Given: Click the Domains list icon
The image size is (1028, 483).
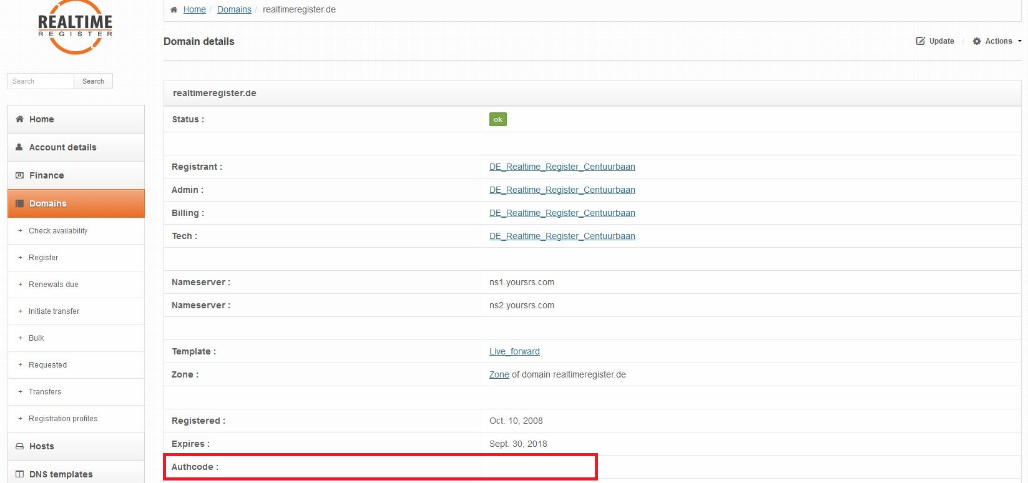Looking at the screenshot, I should [19, 203].
